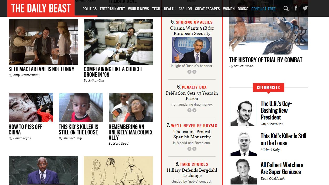329x185 pixels.
Task: Share Spanish Monarchy protest story on Facebook
Action: pos(189,149)
